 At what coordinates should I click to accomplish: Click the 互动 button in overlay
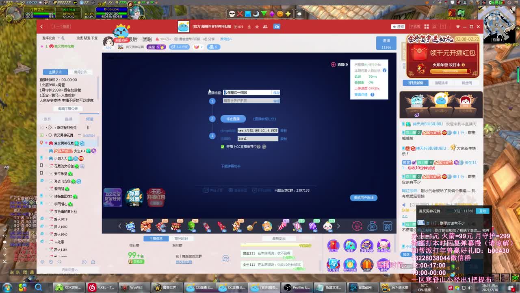pyautogui.click(x=483, y=211)
